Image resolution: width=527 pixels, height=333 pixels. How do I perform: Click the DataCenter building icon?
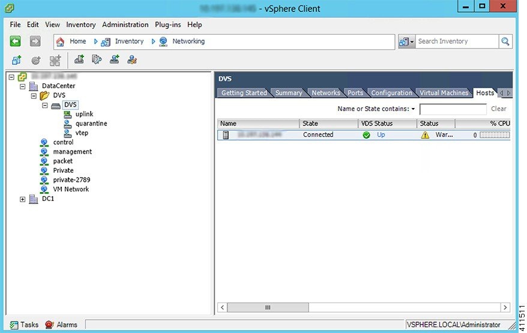(x=33, y=86)
